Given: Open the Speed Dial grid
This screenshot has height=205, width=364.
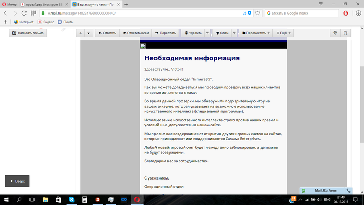Looking at the screenshot, I should tap(33, 13).
